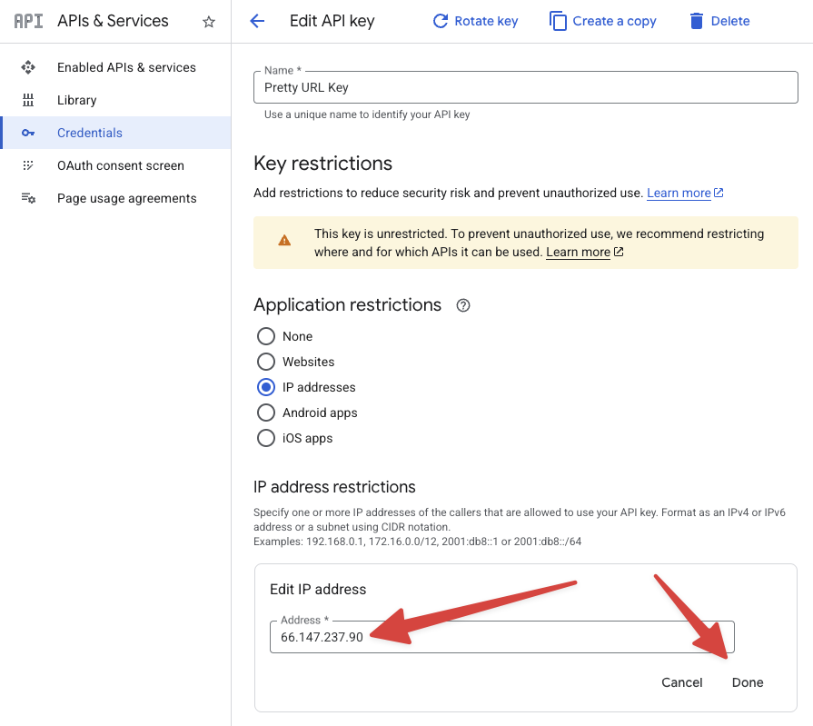The image size is (813, 726).
Task: Open Learn more link in warning banner
Action: (x=578, y=252)
